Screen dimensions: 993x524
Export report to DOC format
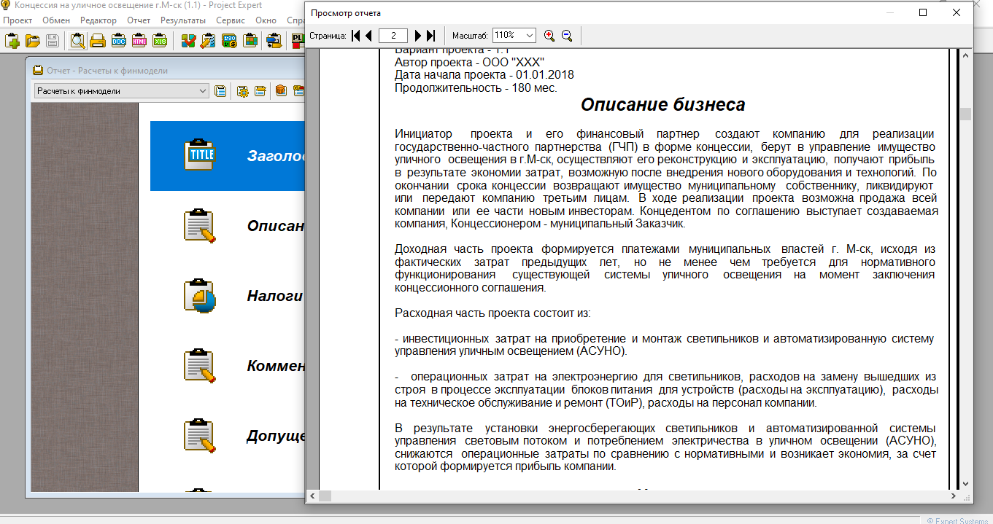pyautogui.click(x=118, y=41)
